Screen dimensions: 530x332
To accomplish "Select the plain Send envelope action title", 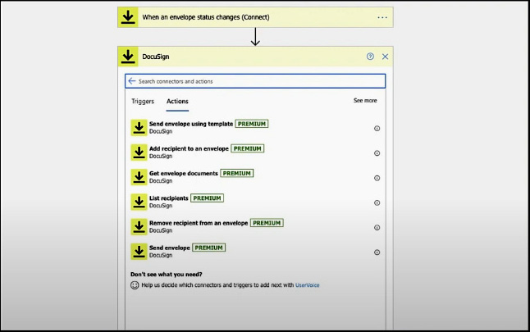I will [170, 248].
